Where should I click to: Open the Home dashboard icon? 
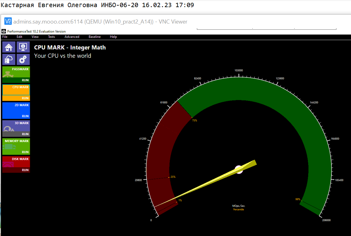(9, 47)
